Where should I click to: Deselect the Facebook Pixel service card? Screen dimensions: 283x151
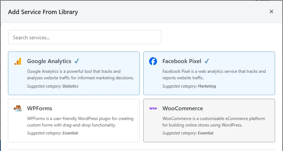[x=209, y=74]
